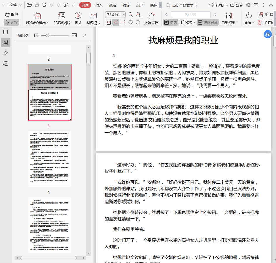Open the zoom percentage dropdown
Image resolution: width=276 pixels, height=263 pixels.
click(124, 15)
